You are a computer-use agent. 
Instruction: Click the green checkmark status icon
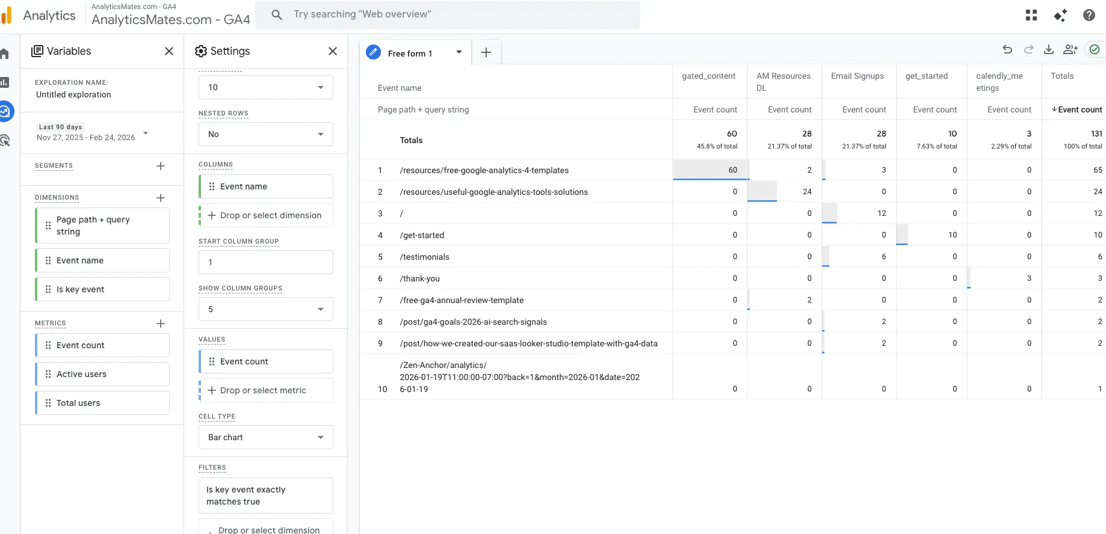click(1095, 49)
